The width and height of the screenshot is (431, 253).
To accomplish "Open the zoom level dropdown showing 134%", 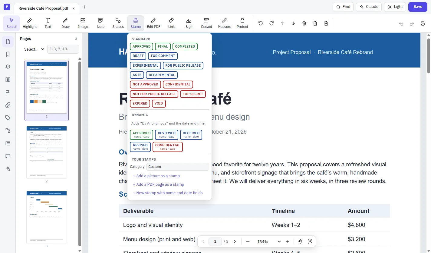I will click(x=269, y=241).
